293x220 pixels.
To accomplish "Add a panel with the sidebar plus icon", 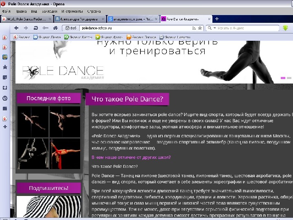I will tap(5, 127).
